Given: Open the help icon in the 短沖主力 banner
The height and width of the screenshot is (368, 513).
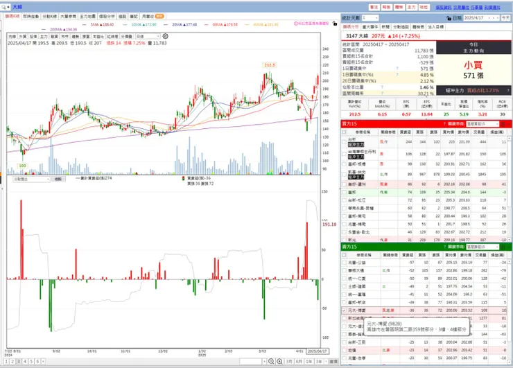Looking at the screenshot, I should 508,90.
